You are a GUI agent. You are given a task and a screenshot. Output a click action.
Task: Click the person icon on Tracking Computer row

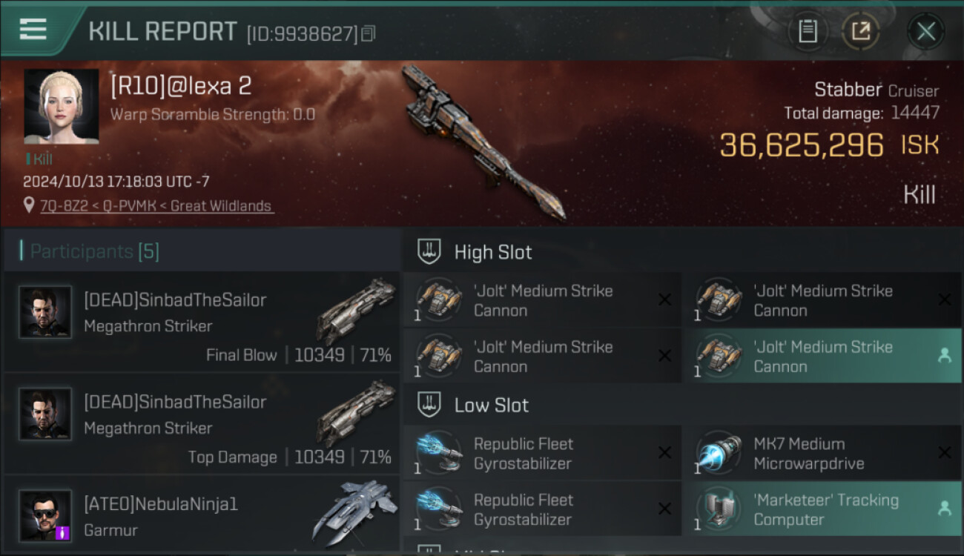[944, 509]
